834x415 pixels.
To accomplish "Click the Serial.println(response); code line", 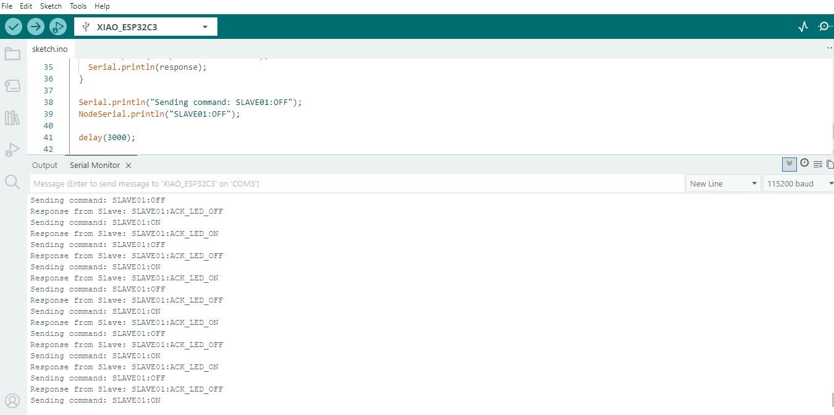I will [147, 67].
